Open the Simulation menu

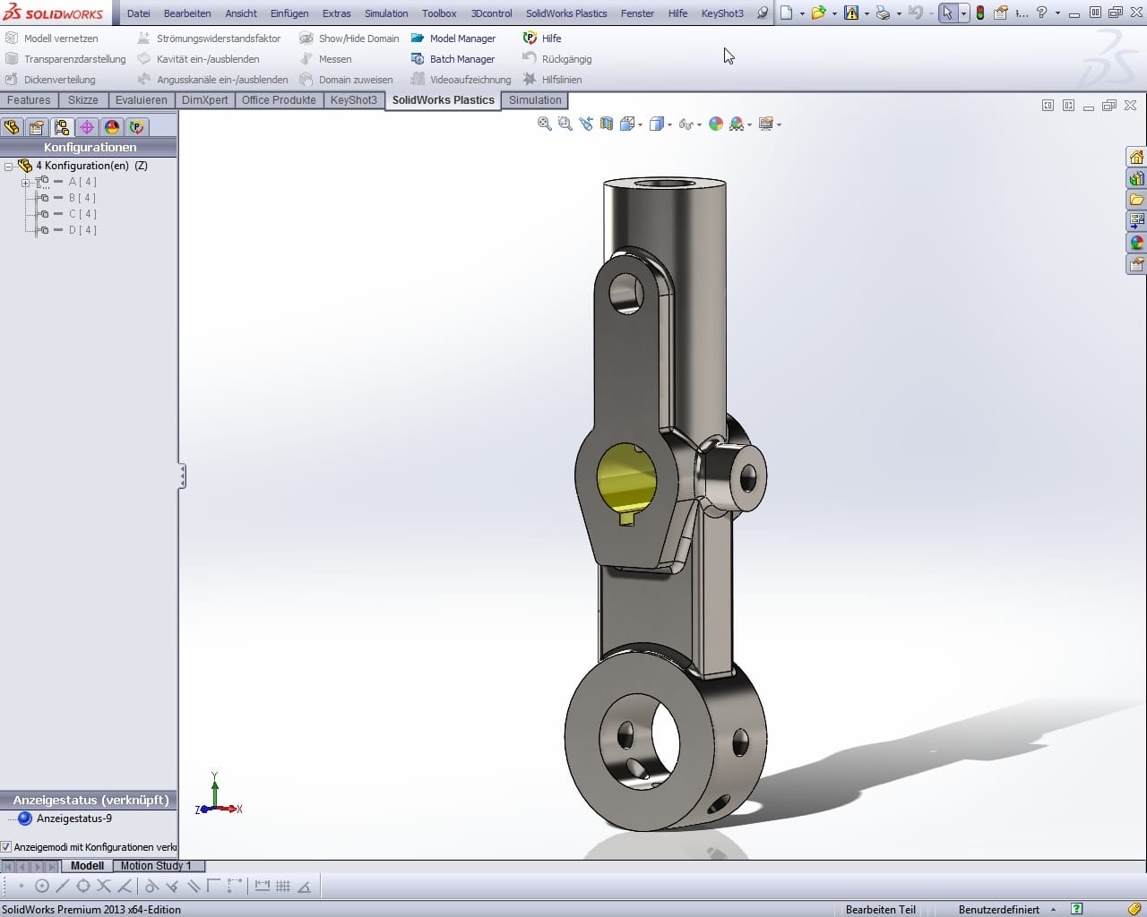coord(386,13)
